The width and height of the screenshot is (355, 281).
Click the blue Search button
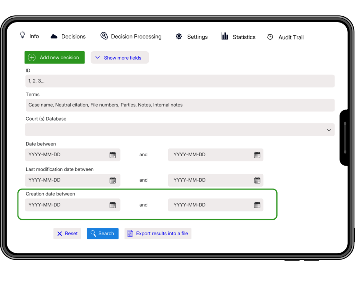tap(103, 234)
